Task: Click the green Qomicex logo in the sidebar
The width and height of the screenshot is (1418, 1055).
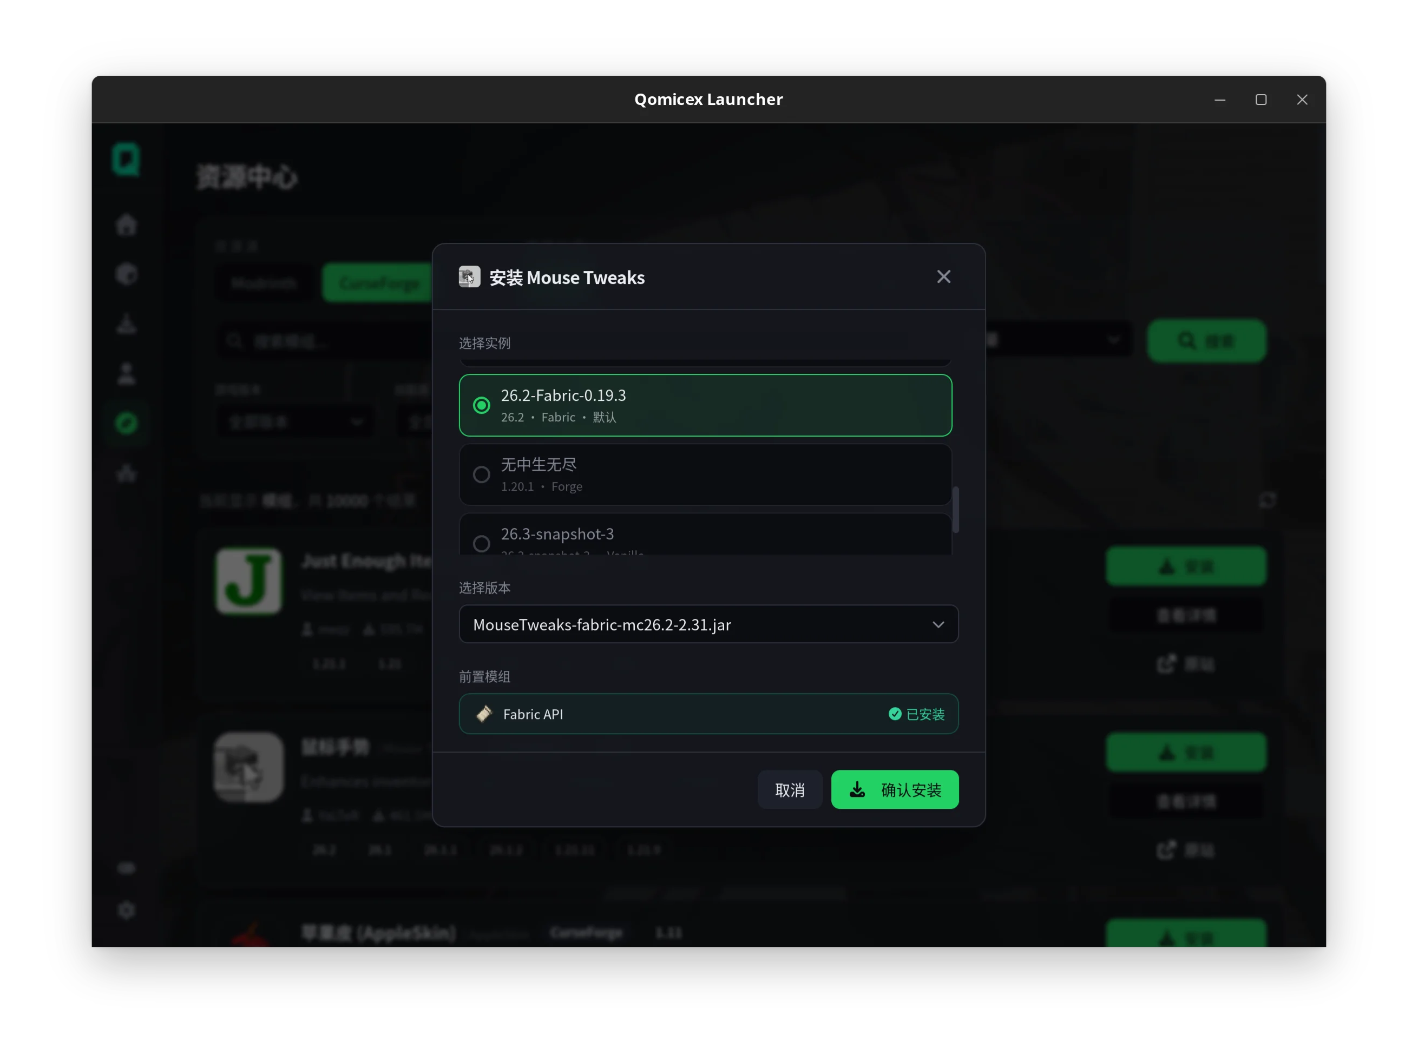Action: pos(126,159)
